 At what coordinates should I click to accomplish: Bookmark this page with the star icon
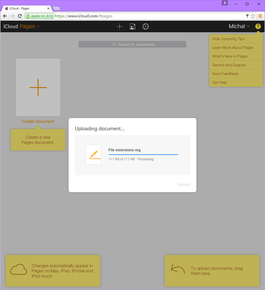coord(253,16)
